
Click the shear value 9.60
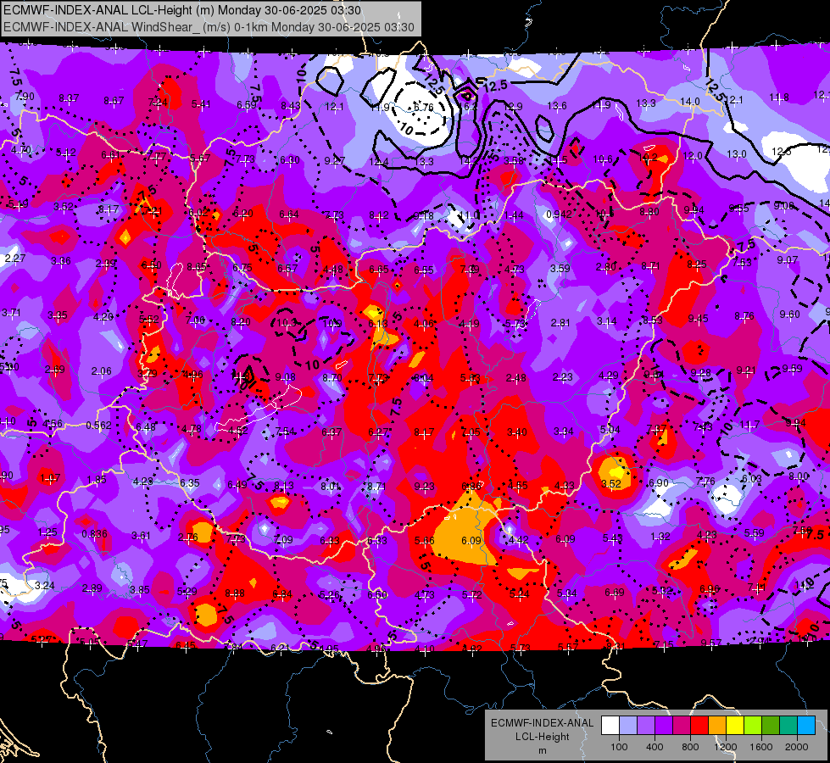tap(790, 315)
